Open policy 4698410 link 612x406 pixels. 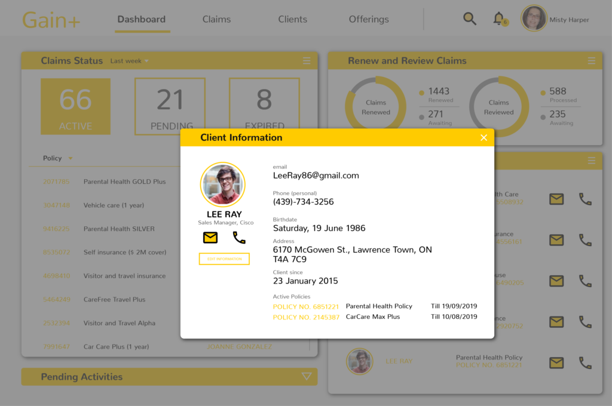(x=57, y=276)
